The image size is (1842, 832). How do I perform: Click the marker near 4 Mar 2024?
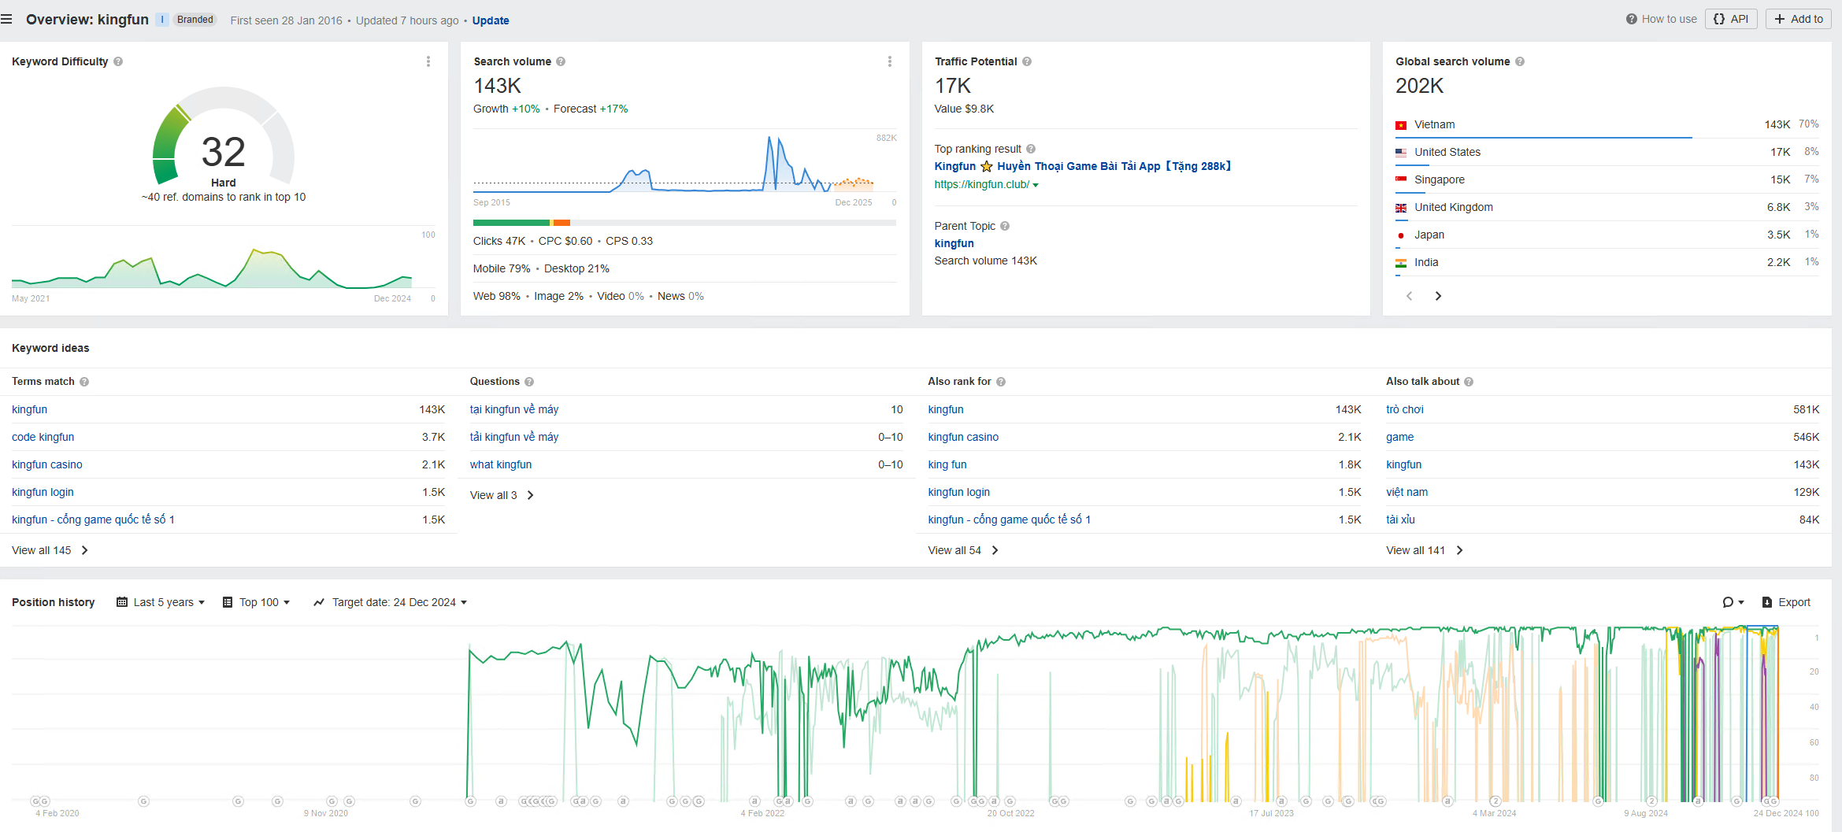tap(1495, 801)
